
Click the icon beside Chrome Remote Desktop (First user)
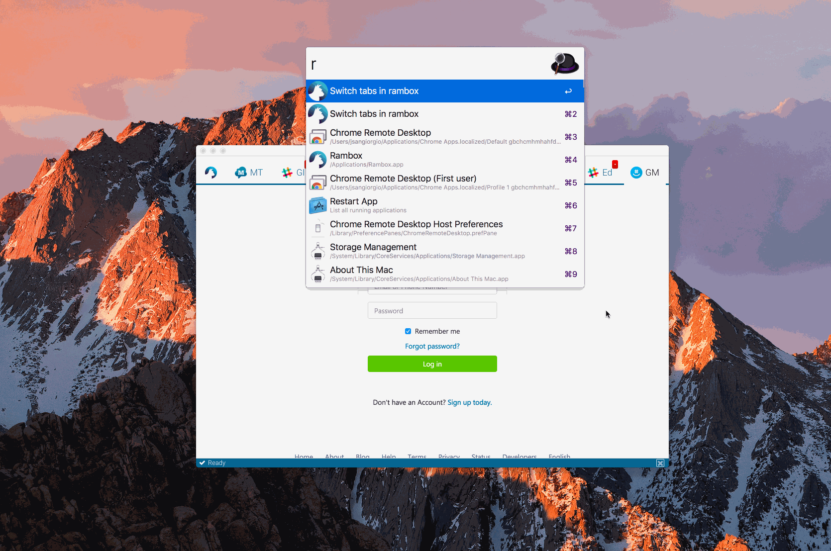coord(318,183)
